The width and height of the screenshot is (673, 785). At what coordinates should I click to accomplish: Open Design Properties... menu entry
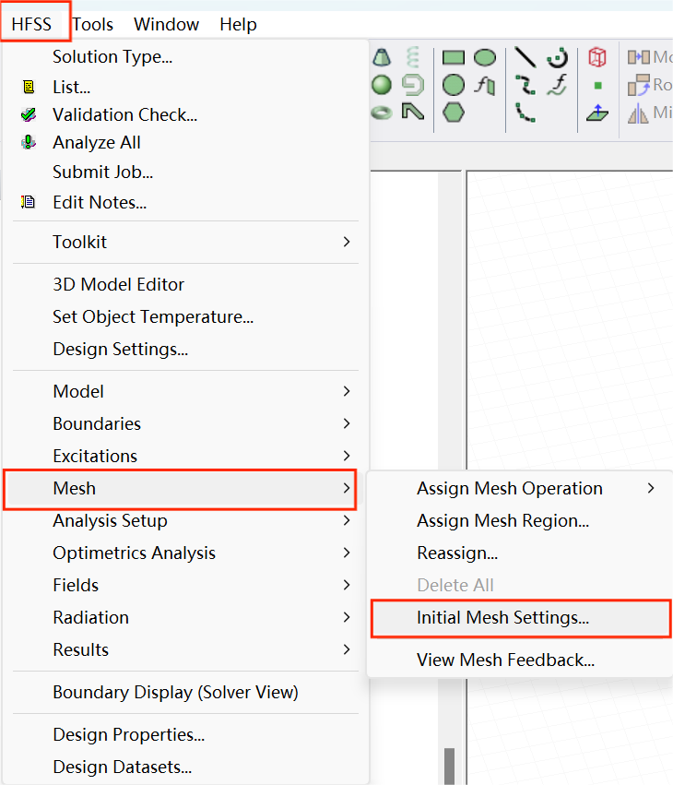(129, 734)
